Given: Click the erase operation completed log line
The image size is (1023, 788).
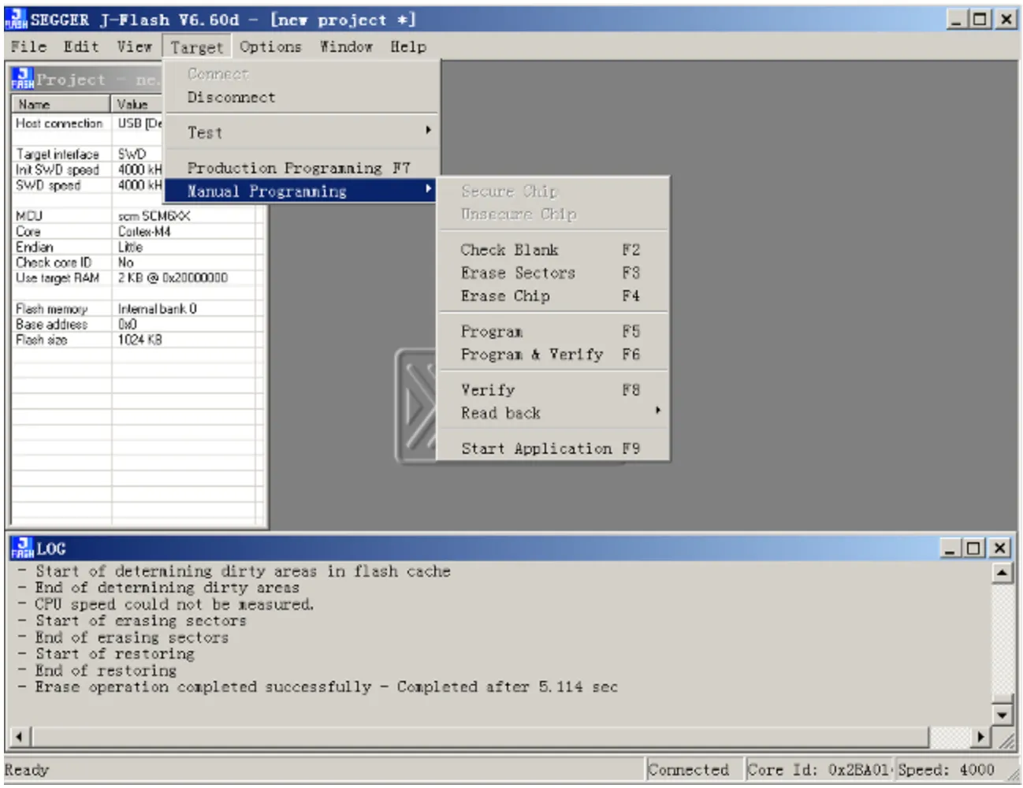Looking at the screenshot, I should pos(318,687).
